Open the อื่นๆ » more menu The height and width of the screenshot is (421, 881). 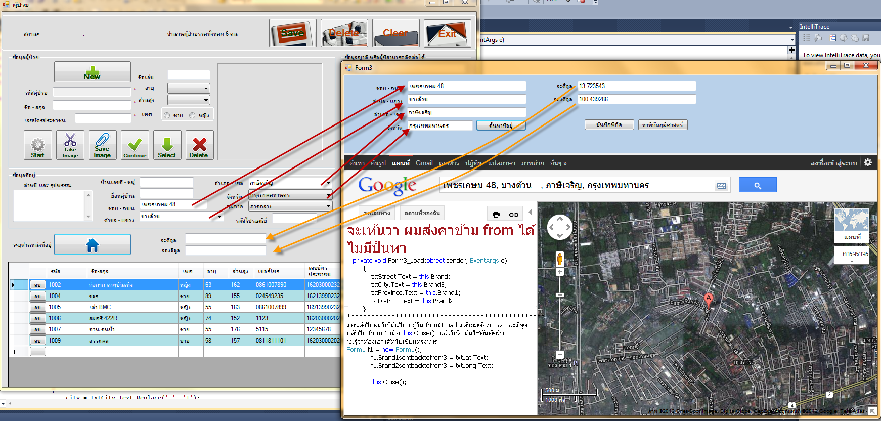click(558, 163)
